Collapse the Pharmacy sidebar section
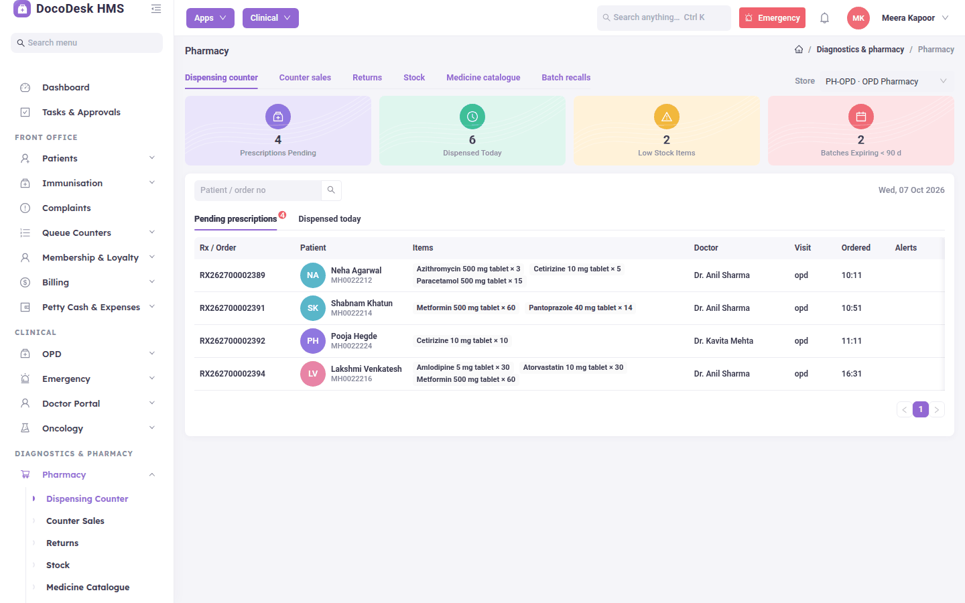The width and height of the screenshot is (965, 603). (87, 475)
